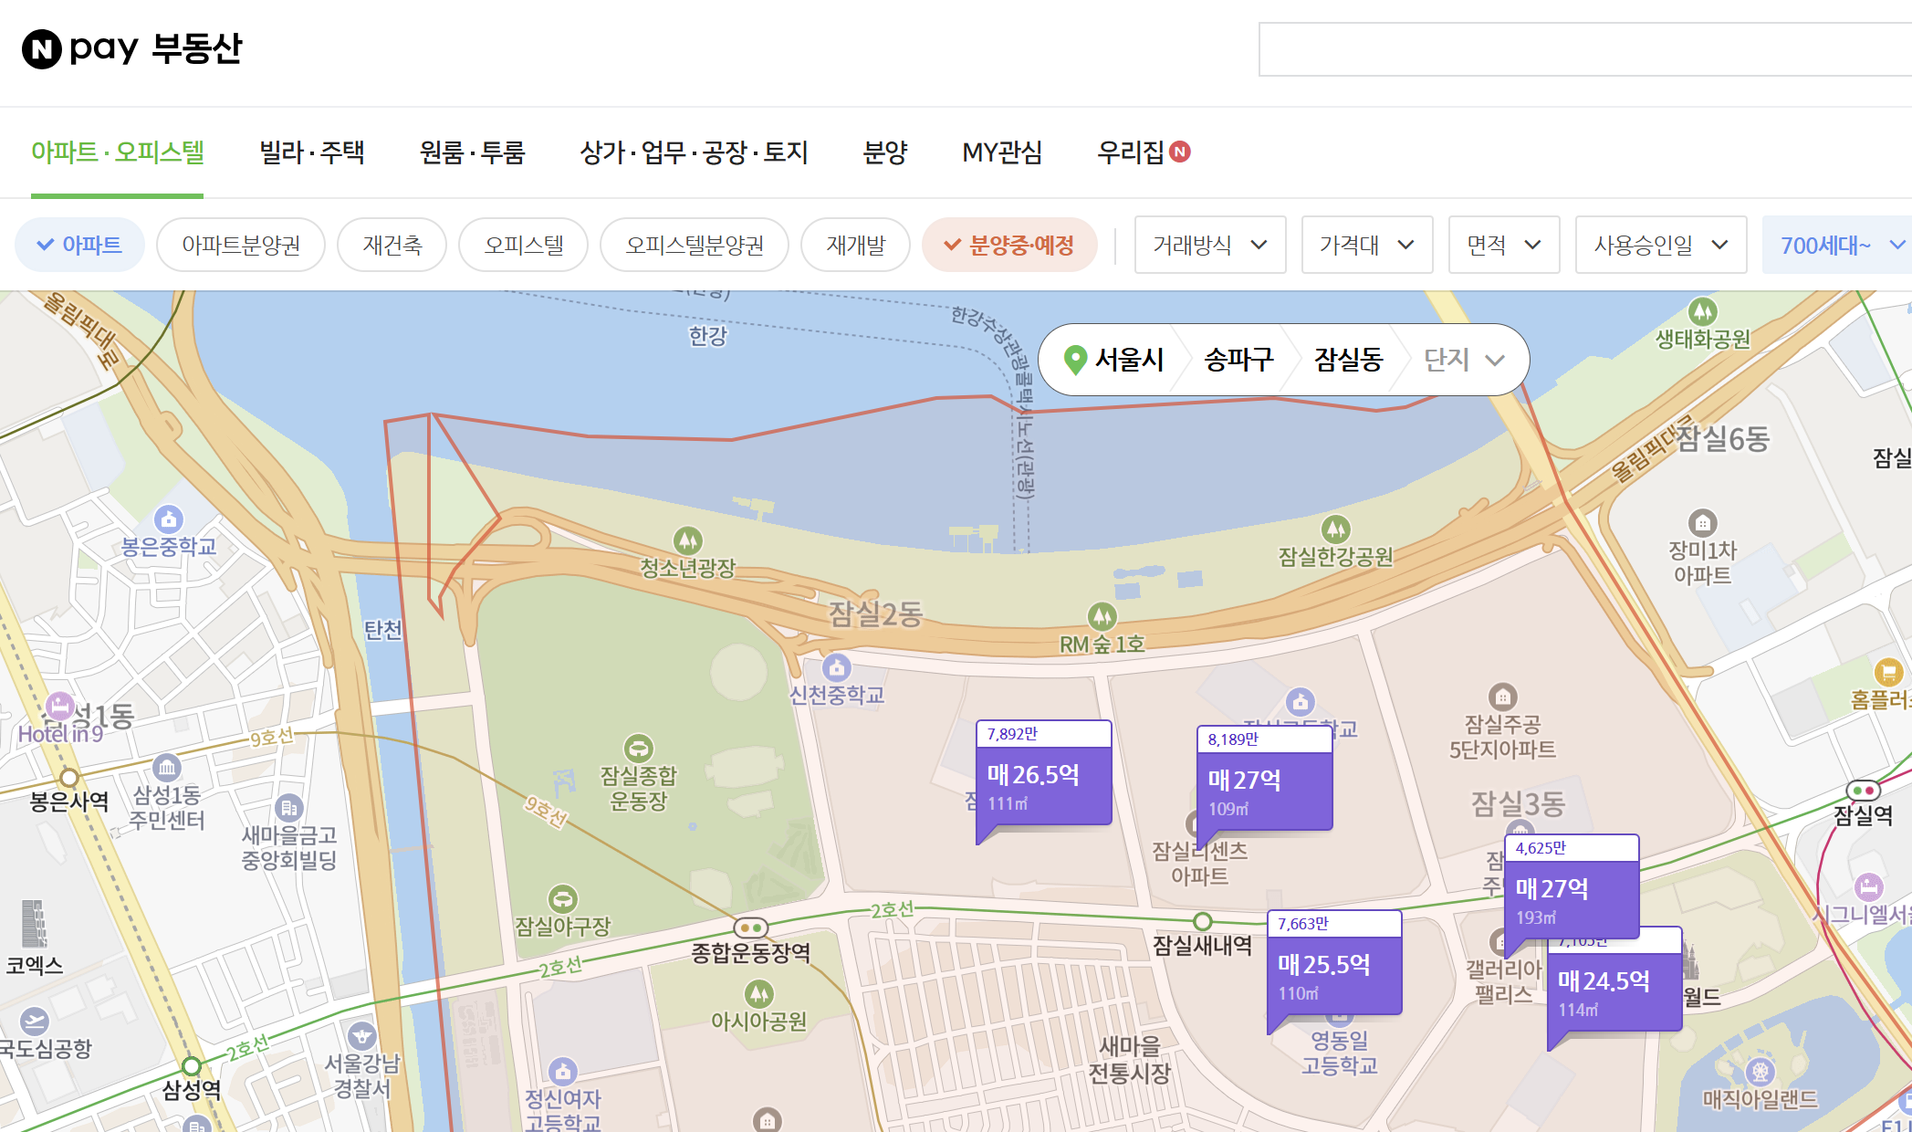Click the green location pin in the breadcrumb

[x=1077, y=360]
